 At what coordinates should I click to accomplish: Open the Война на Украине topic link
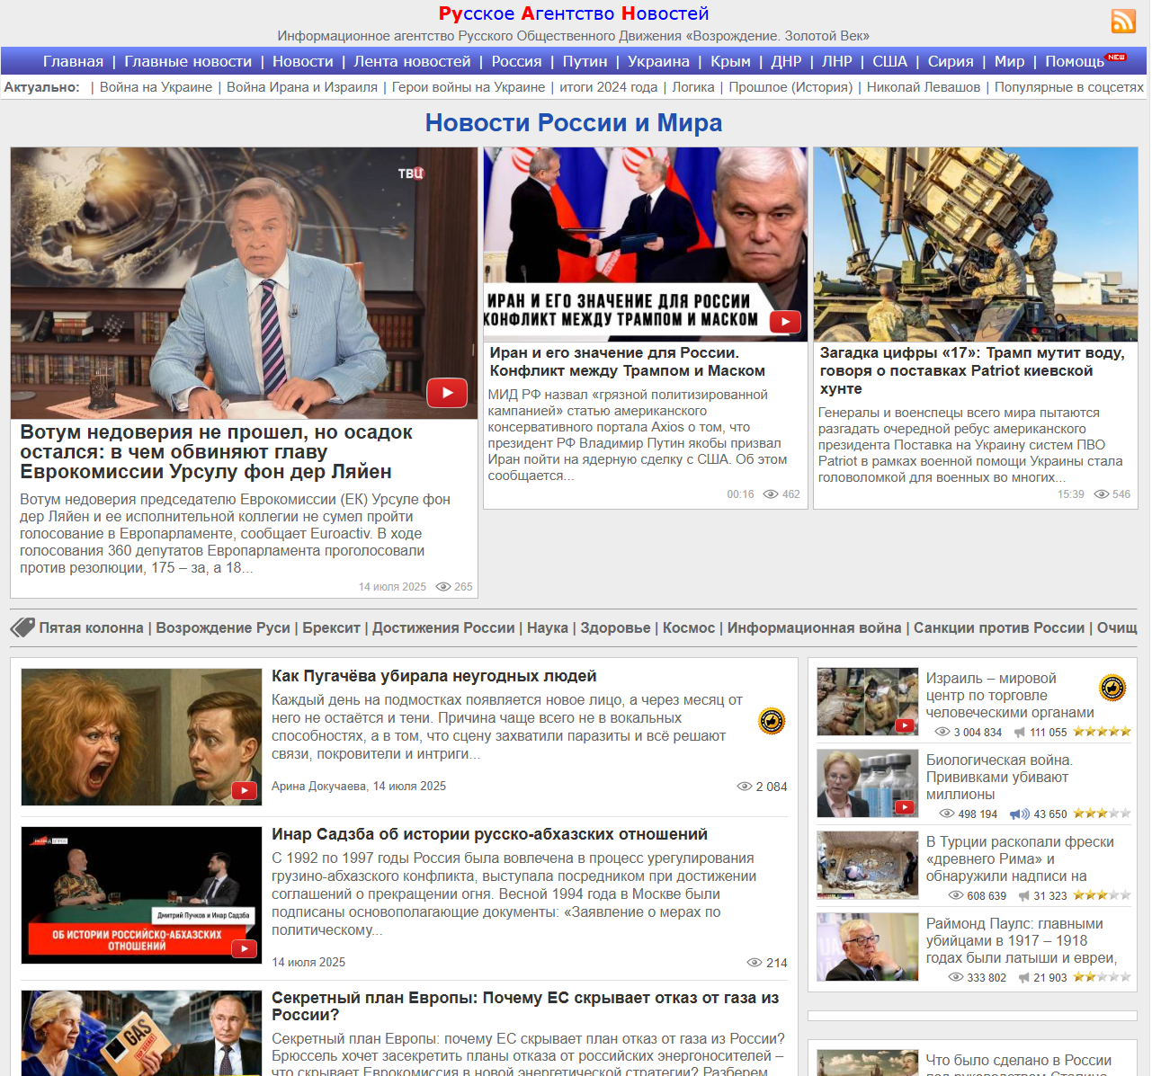[156, 87]
